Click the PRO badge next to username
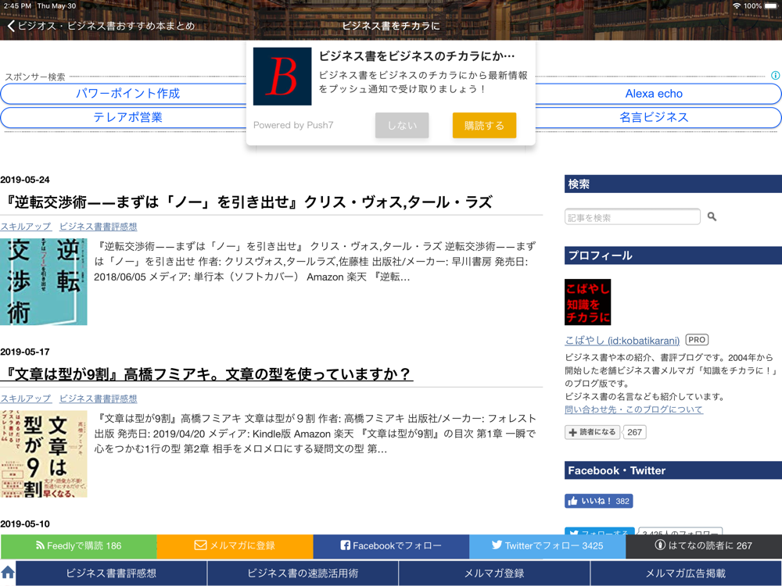Viewport: 782px width, 586px height. point(697,340)
